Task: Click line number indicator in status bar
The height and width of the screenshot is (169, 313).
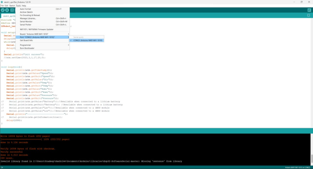Action: pyautogui.click(x=2, y=167)
